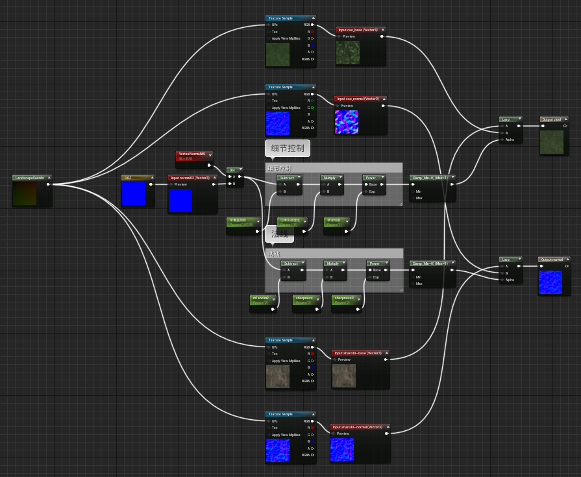
Task: Select rock texture preview in Input shanshi-base
Action: [x=344, y=376]
